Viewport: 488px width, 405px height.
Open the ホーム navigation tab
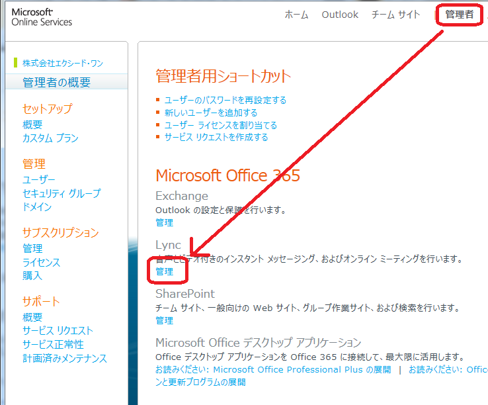296,15
